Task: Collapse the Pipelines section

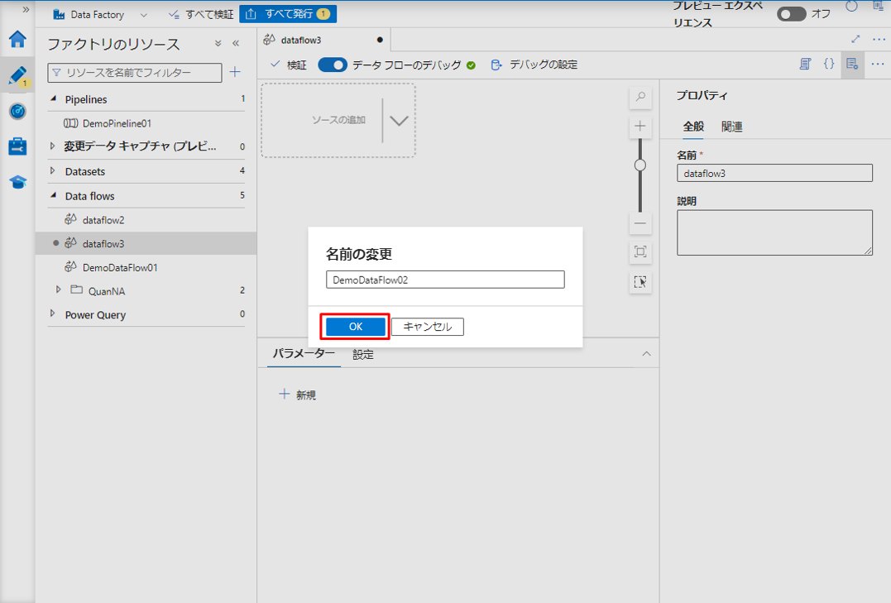Action: pyautogui.click(x=54, y=99)
